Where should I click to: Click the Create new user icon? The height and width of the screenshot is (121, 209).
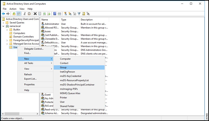click(x=65, y=14)
